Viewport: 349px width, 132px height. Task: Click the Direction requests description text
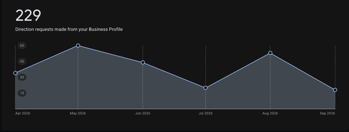tap(69, 29)
